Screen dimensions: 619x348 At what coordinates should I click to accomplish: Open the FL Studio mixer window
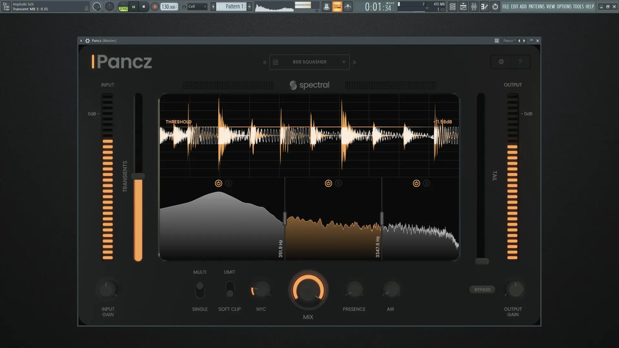pyautogui.click(x=474, y=6)
